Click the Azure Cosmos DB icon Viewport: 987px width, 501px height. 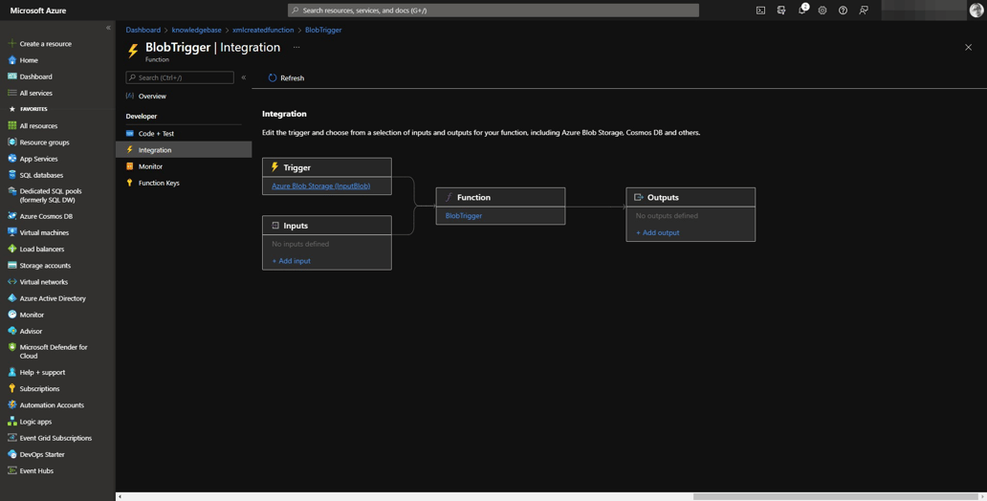(12, 216)
